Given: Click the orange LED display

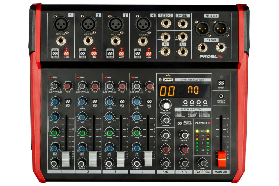Looking at the screenshot, I should click(x=184, y=91).
